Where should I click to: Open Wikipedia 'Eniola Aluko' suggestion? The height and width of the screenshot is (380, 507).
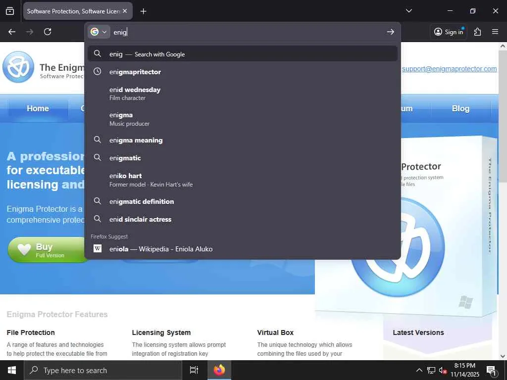pos(243,249)
